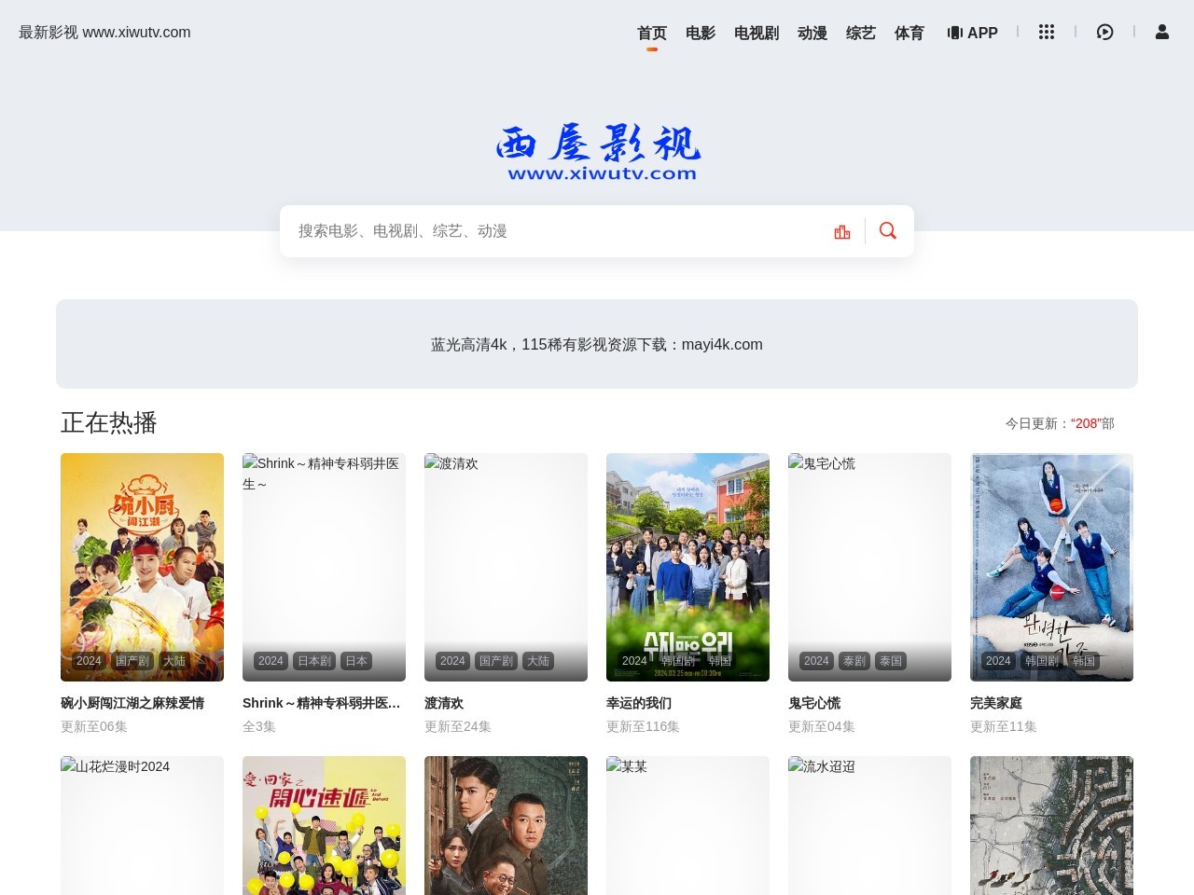Open the APP download link
This screenshot has height=895, width=1194.
click(x=972, y=33)
